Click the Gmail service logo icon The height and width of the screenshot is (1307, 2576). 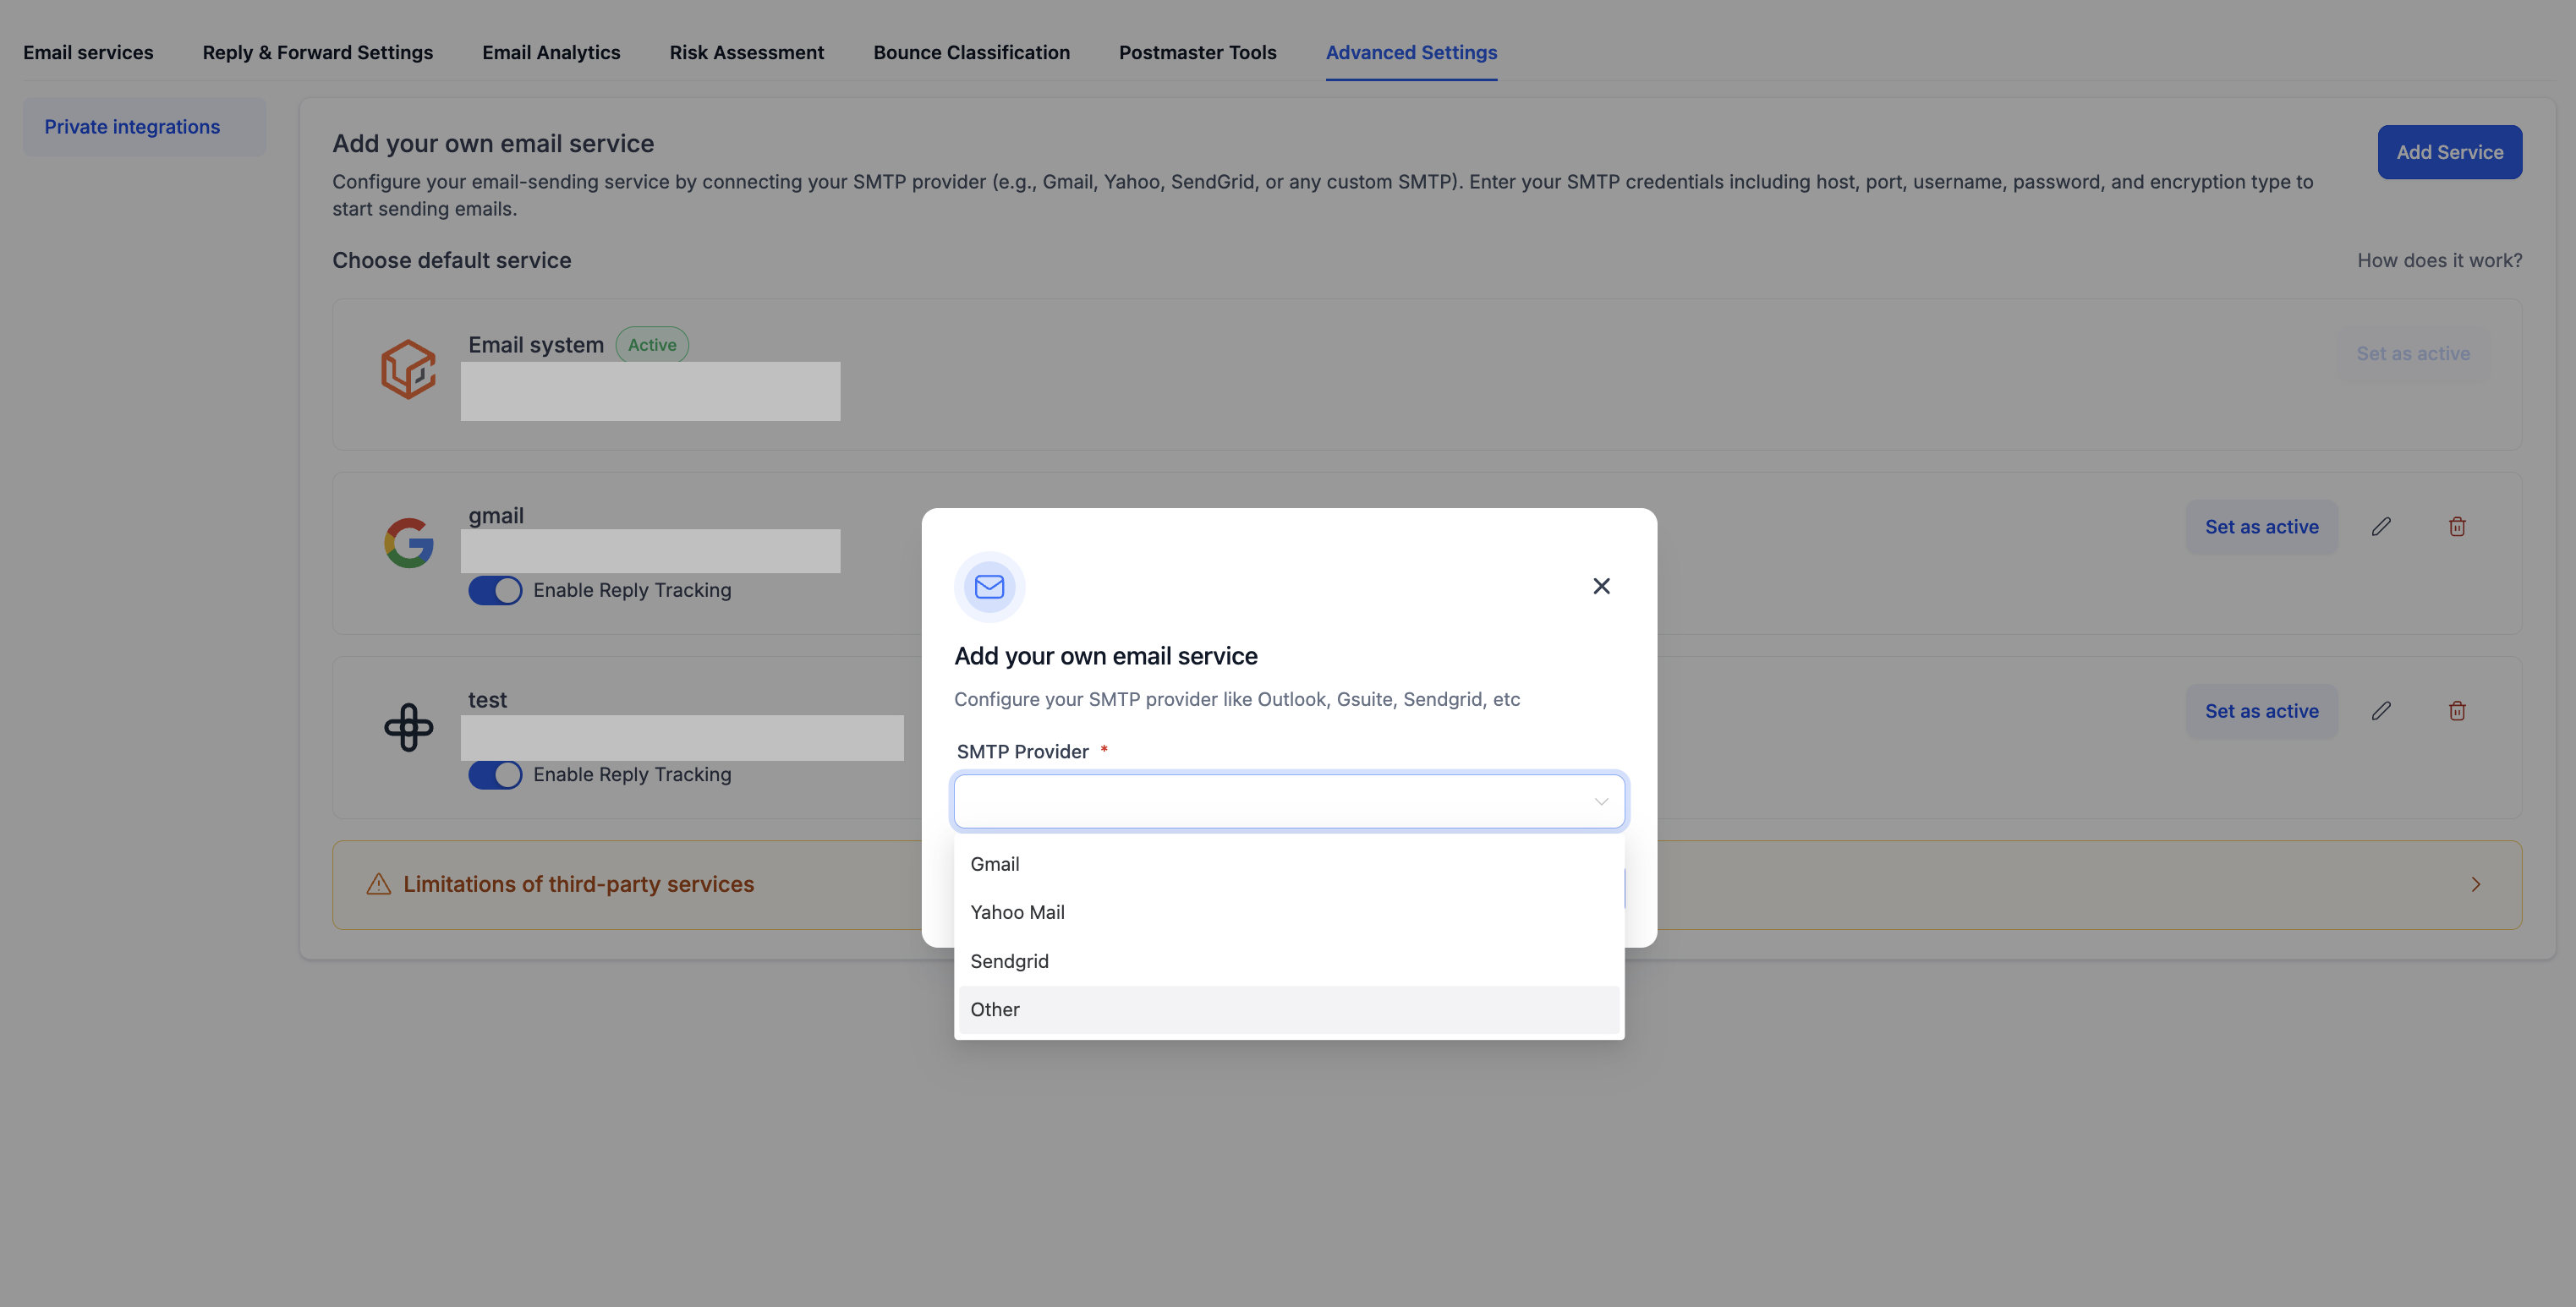(x=408, y=542)
